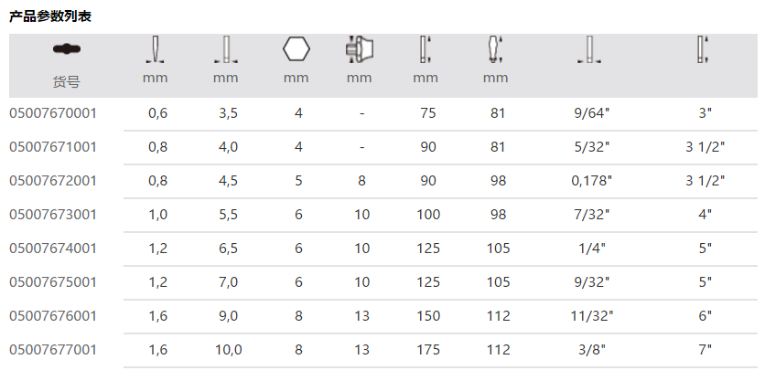Select item number 05007672001
Image resolution: width=765 pixels, height=381 pixels.
point(53,181)
